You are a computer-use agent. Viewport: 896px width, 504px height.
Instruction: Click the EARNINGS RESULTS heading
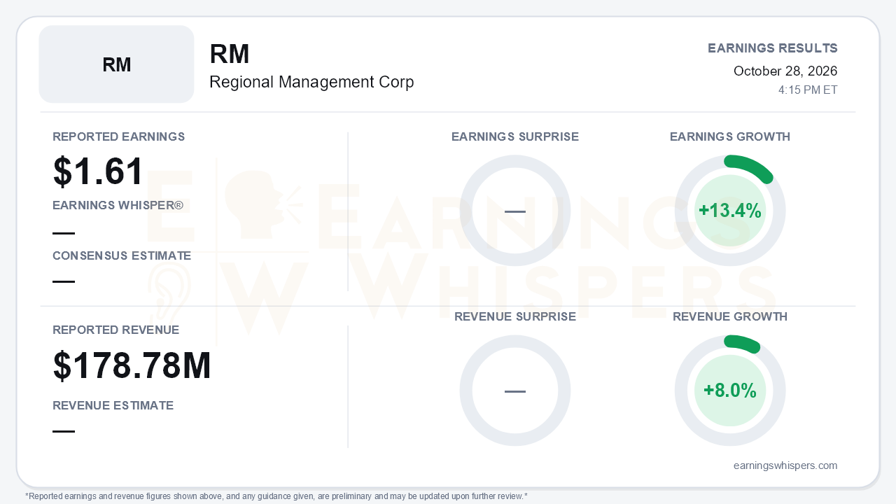click(x=772, y=48)
